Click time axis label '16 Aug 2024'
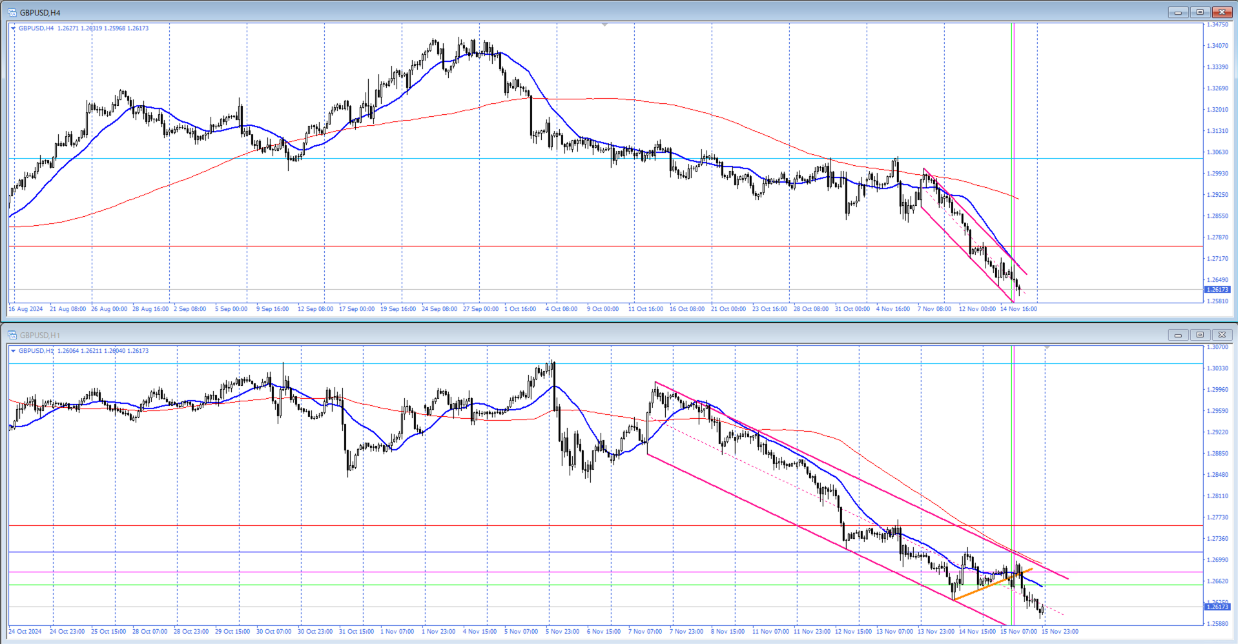Screen dimensions: 1238x644 pos(26,309)
